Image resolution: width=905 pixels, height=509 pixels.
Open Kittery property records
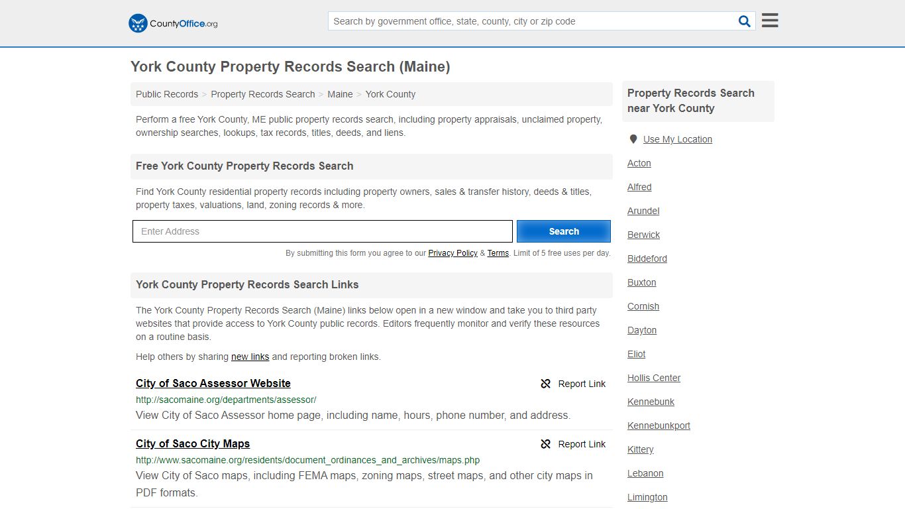click(x=641, y=449)
